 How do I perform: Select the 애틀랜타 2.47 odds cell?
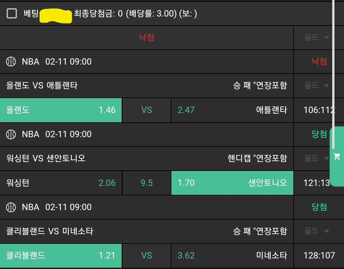tap(232, 110)
